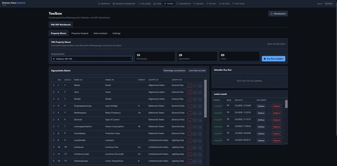Click Reihenfolge zuruecksetzen
Screen dimensions: 337x166
174,71
